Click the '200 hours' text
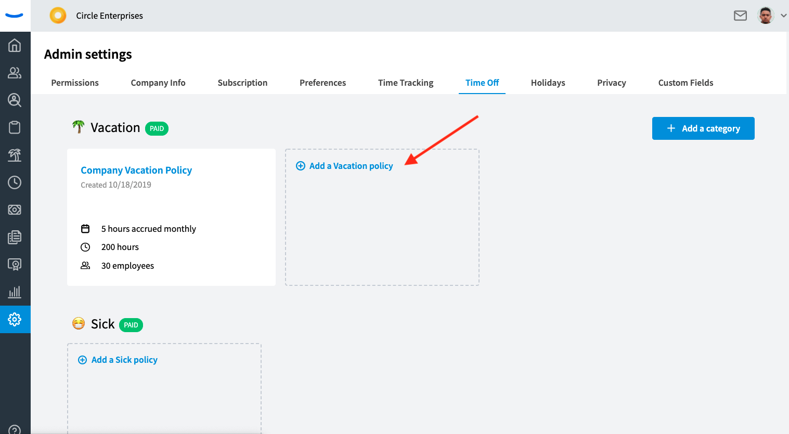789x434 pixels. (120, 247)
